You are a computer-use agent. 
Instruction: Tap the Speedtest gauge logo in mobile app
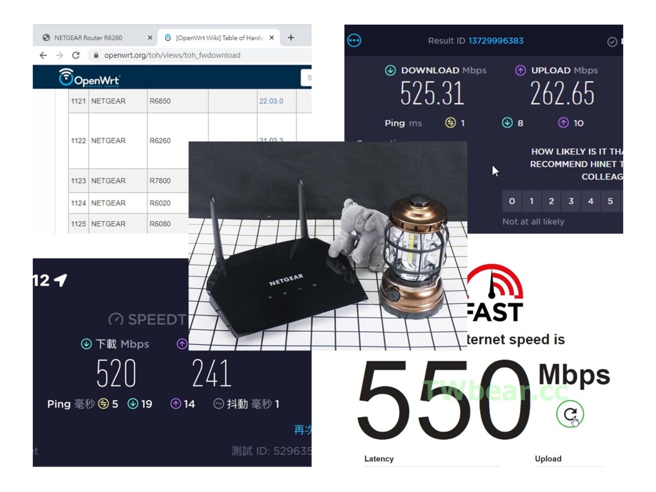click(x=116, y=319)
